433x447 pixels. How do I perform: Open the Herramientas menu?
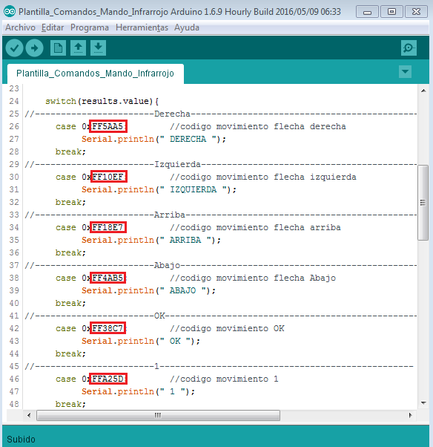point(142,27)
